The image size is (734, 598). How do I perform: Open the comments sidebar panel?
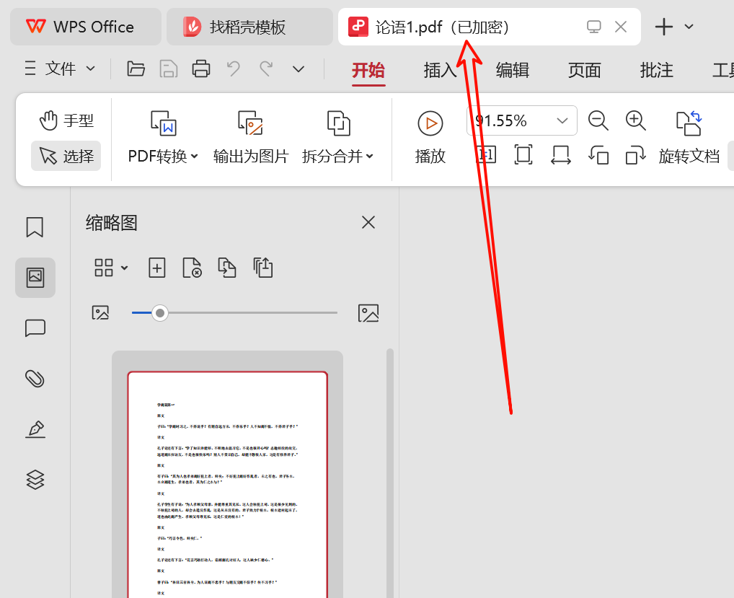coord(35,328)
